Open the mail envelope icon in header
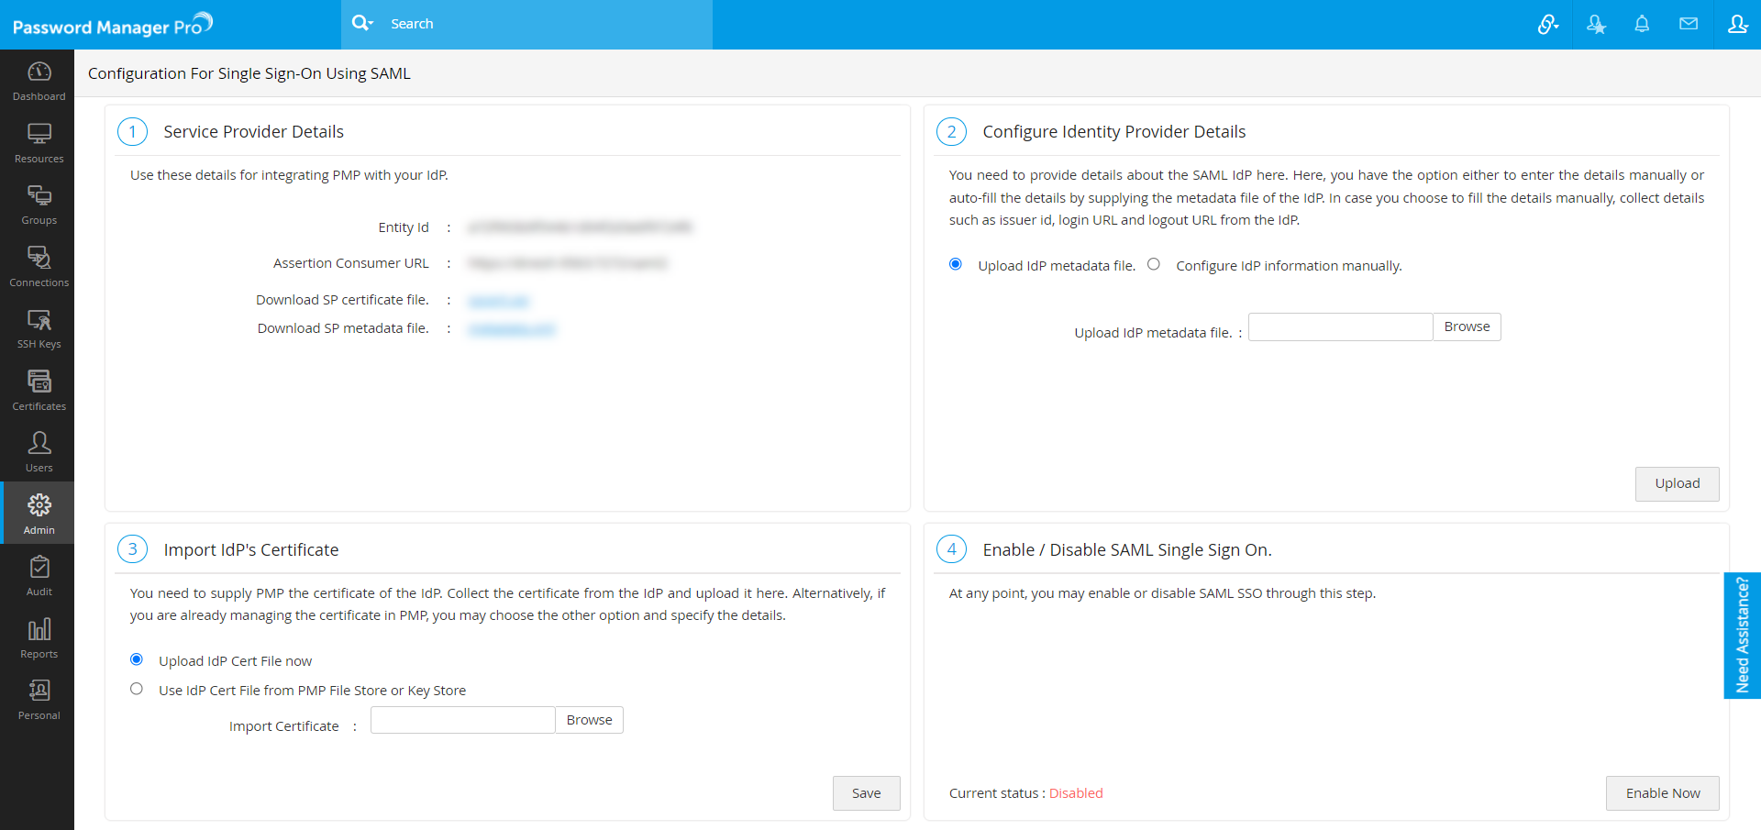This screenshot has height=830, width=1761. pos(1689,24)
